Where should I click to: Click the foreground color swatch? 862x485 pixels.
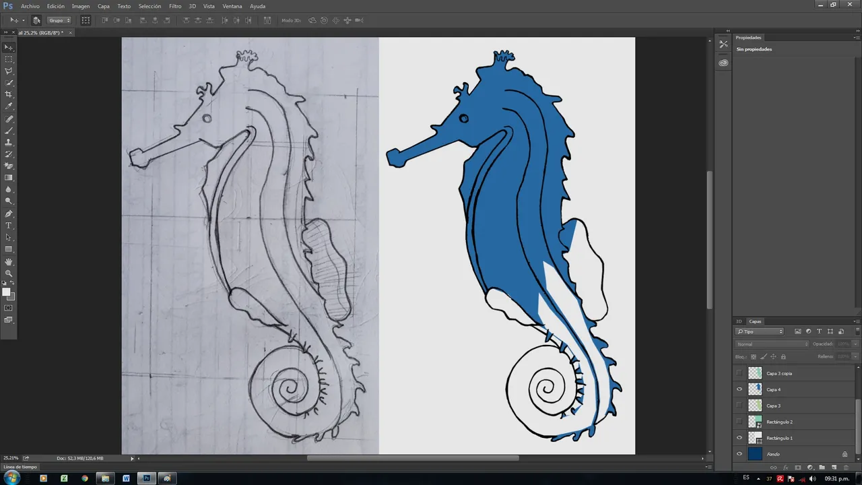(7, 292)
